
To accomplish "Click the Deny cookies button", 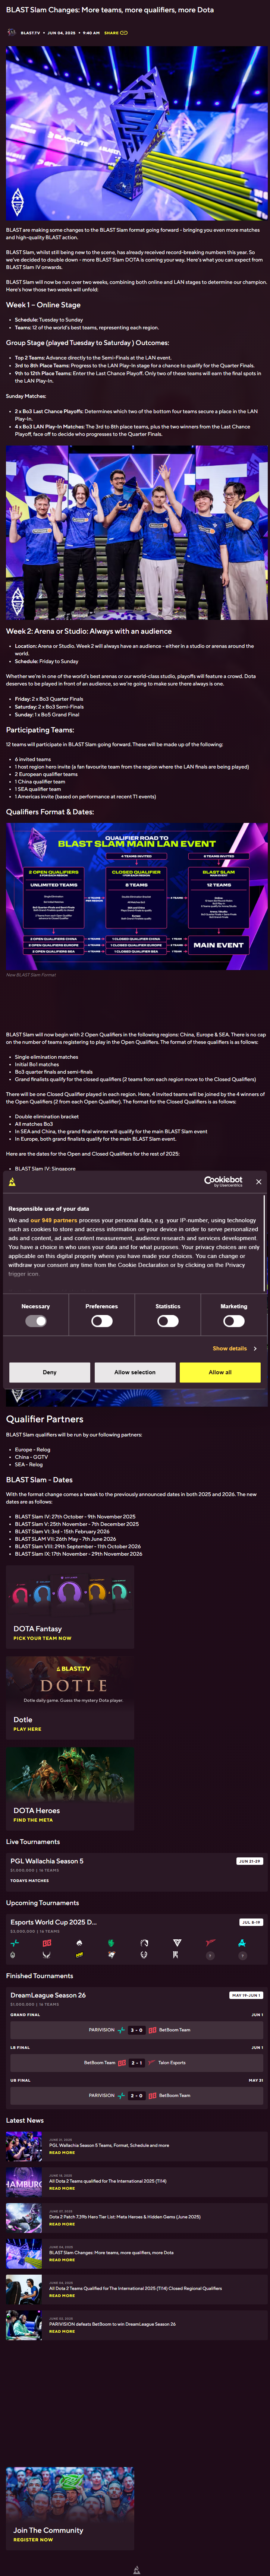I will pos(49,1372).
